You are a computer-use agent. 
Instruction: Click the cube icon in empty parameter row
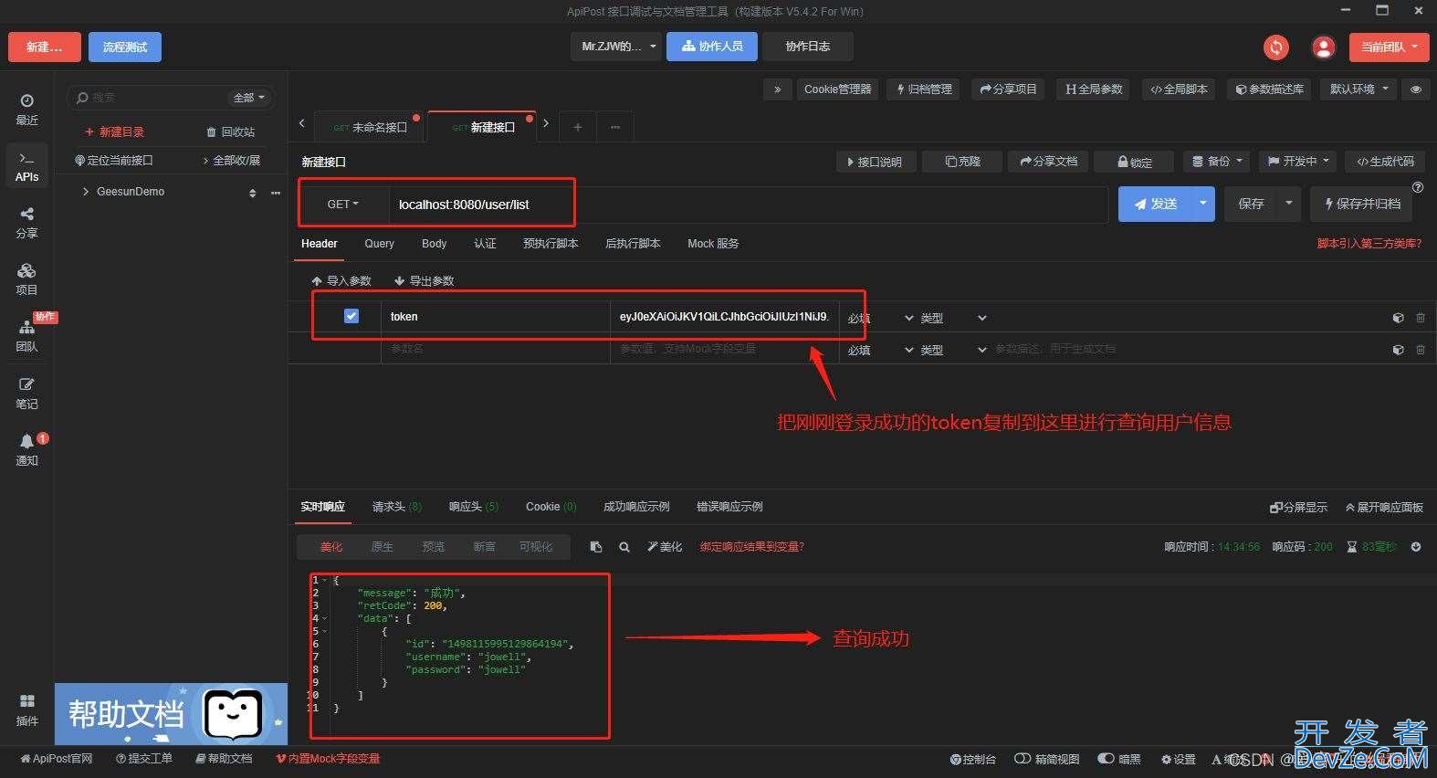coord(1398,350)
